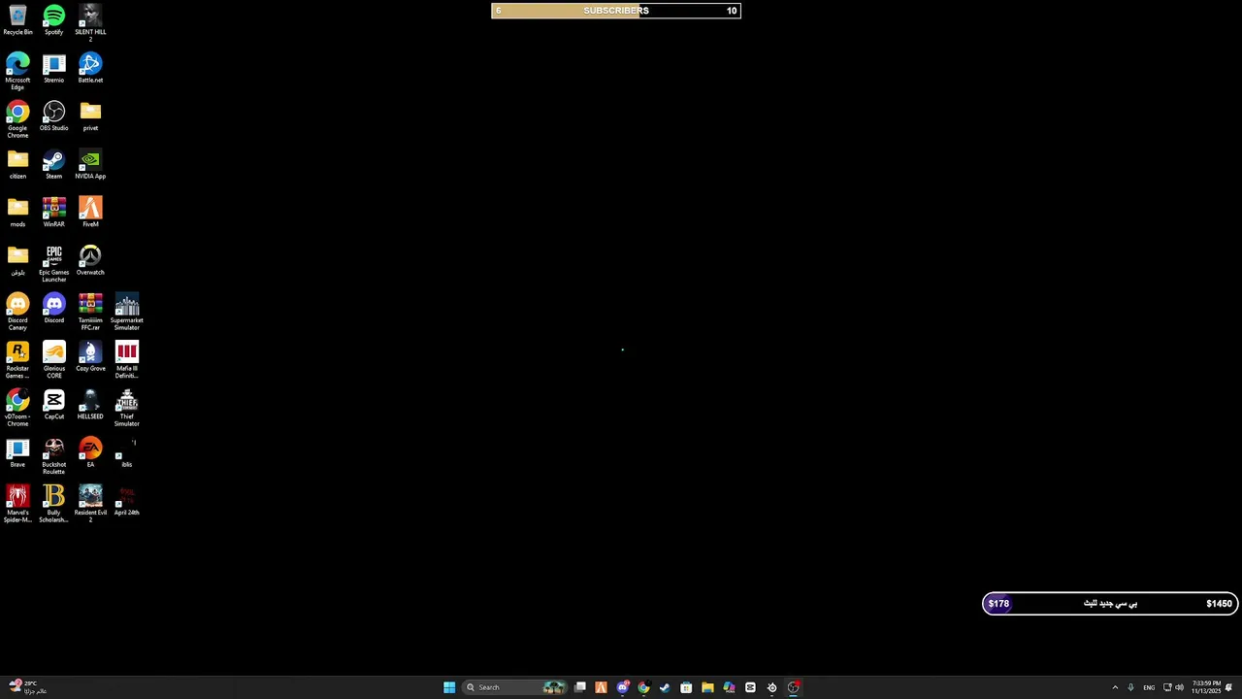Open Task View on the taskbar

click(579, 687)
